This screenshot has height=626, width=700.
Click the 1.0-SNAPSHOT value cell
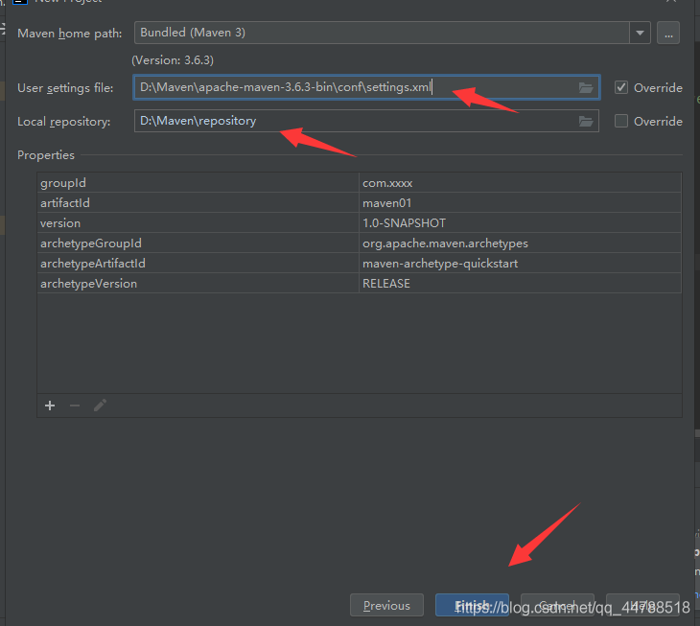pyautogui.click(x=520, y=223)
